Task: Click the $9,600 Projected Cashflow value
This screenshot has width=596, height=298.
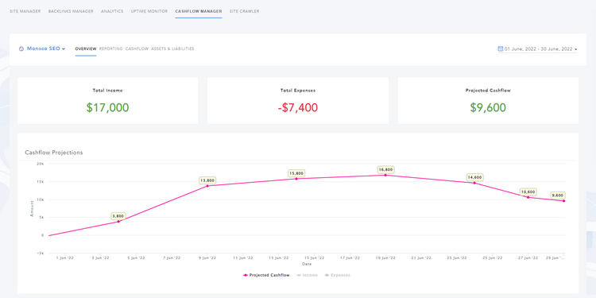Action: [488, 107]
